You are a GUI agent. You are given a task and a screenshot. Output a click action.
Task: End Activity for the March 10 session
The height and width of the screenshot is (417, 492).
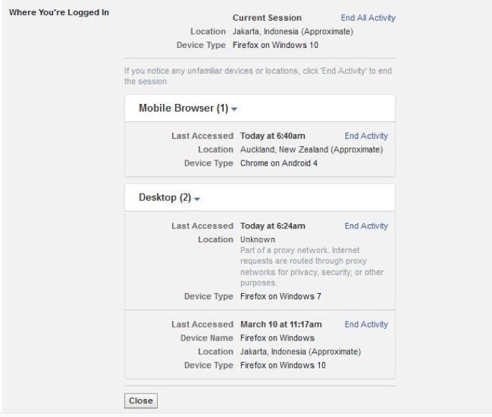366,325
